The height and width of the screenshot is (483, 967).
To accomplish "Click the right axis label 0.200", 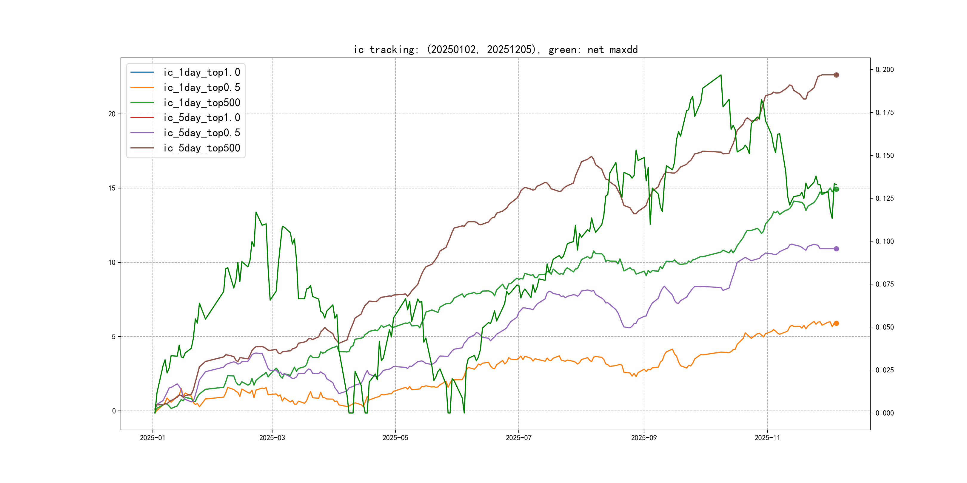I will tap(884, 69).
